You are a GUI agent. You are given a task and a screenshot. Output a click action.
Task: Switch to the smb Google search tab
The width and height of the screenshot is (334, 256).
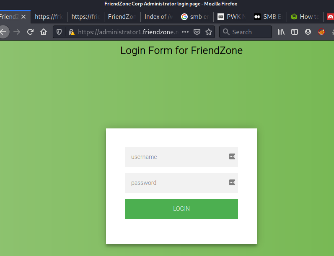pos(195,17)
